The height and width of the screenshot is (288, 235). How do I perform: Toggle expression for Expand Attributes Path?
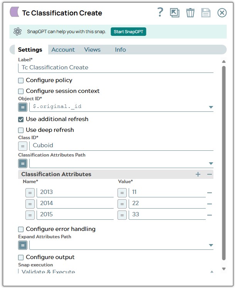[x=23, y=245]
